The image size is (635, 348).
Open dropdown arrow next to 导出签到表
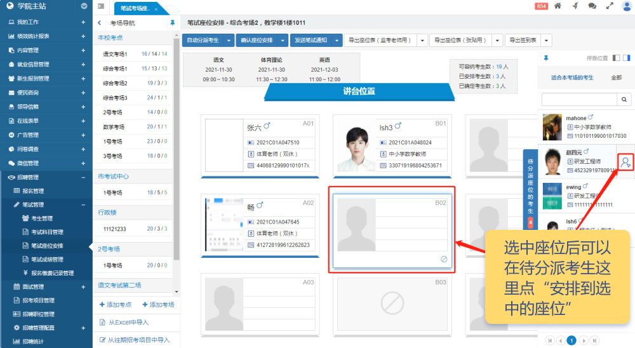point(547,40)
